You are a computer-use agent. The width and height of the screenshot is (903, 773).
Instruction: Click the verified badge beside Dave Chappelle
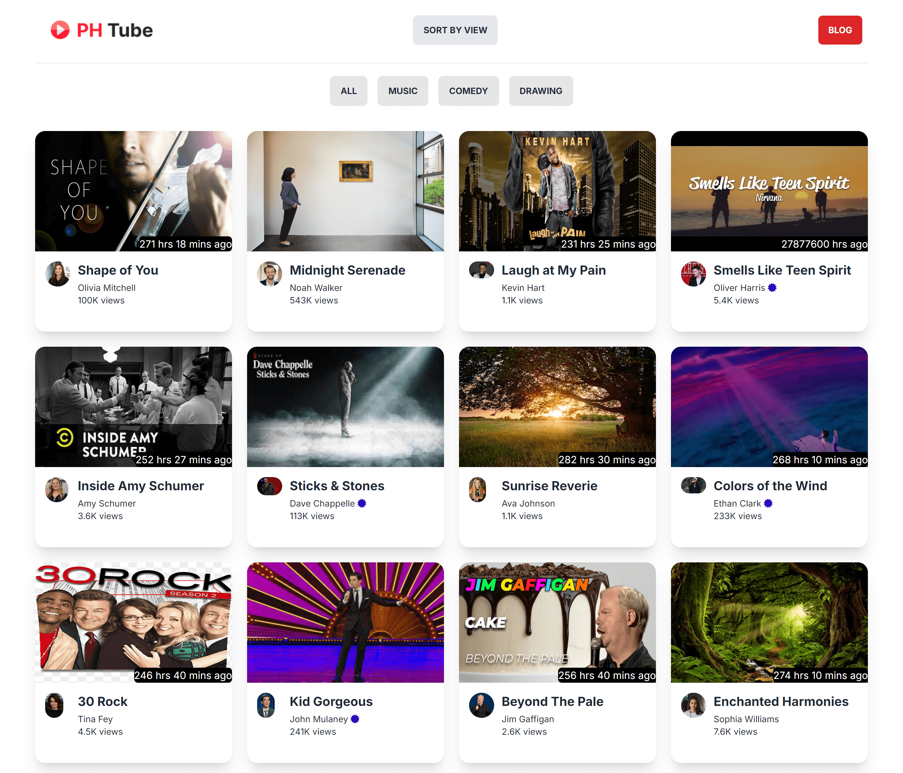point(361,503)
